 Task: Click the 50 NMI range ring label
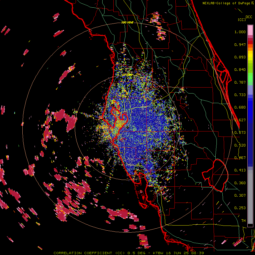[x=127, y=75]
